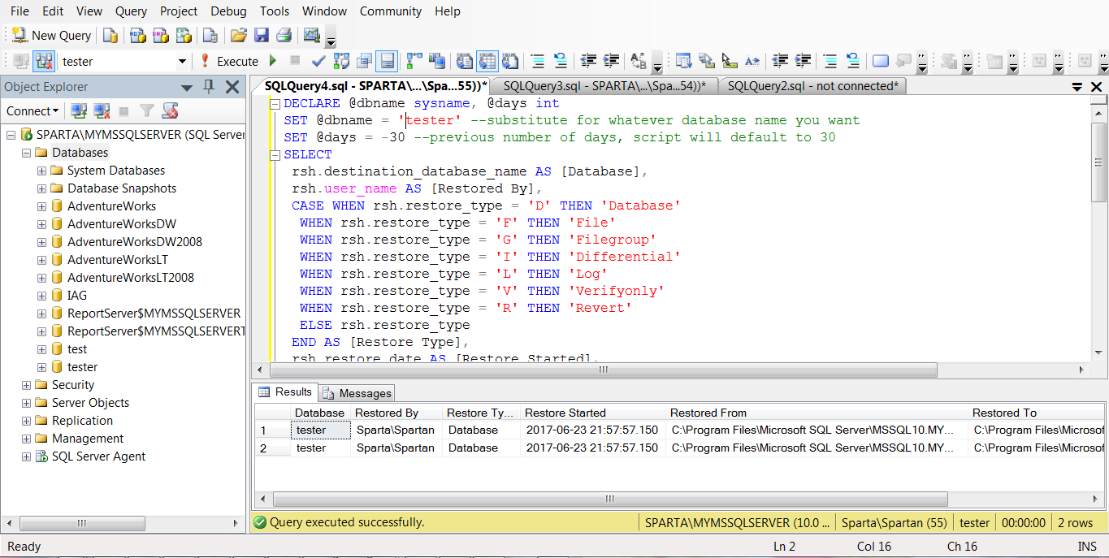
Task: Open the tester database dropdown
Action: pos(182,62)
